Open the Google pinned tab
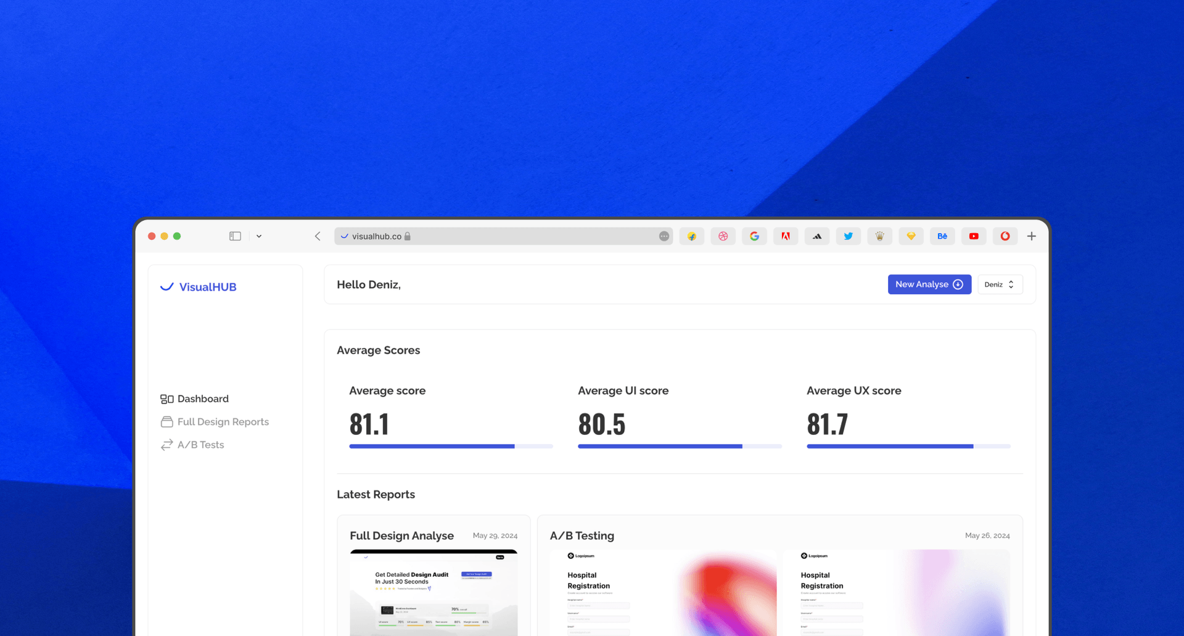 coord(754,236)
